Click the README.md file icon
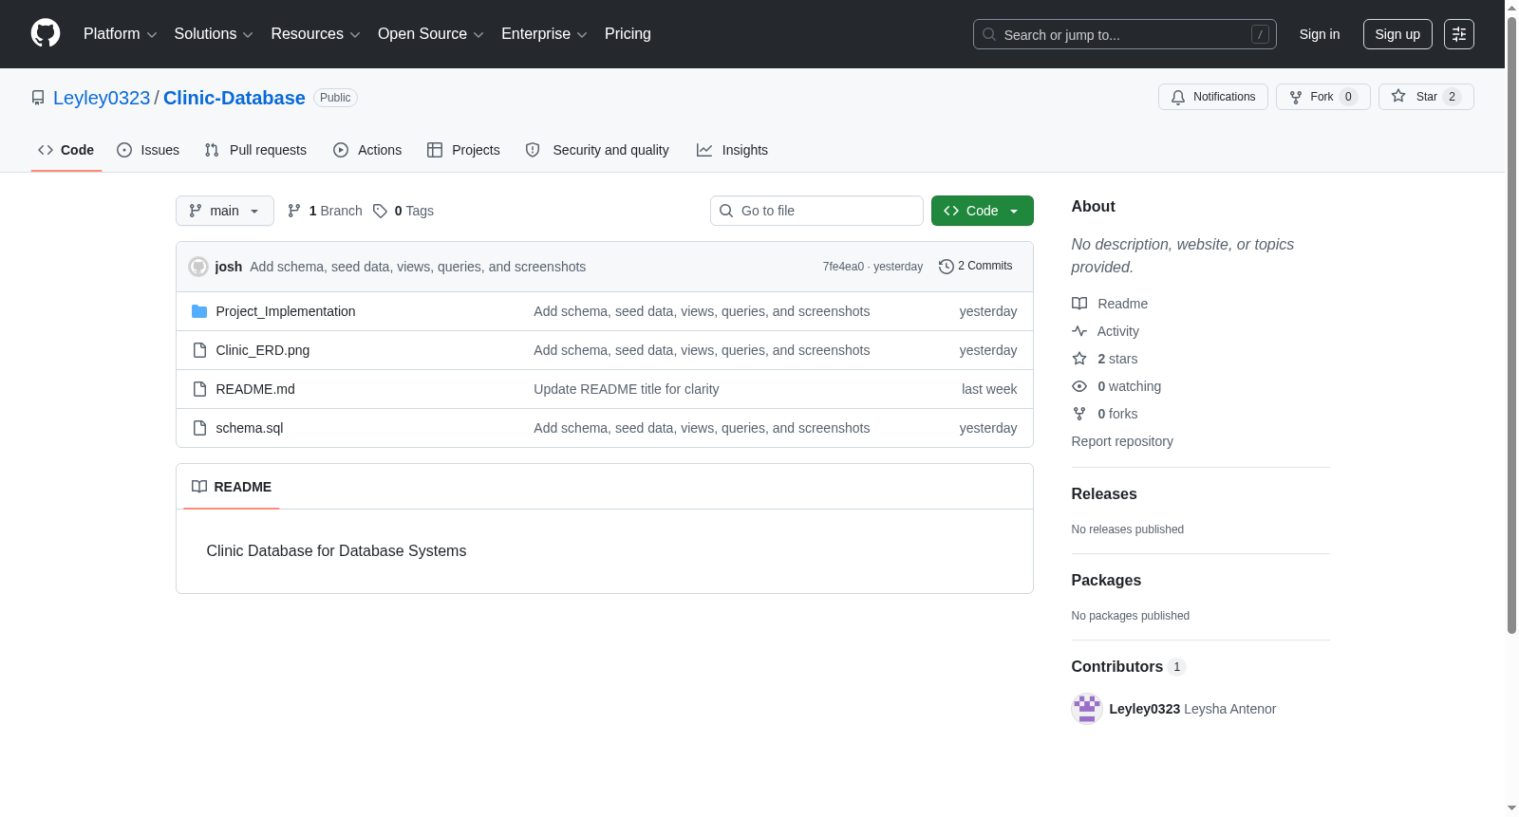 pyautogui.click(x=199, y=389)
